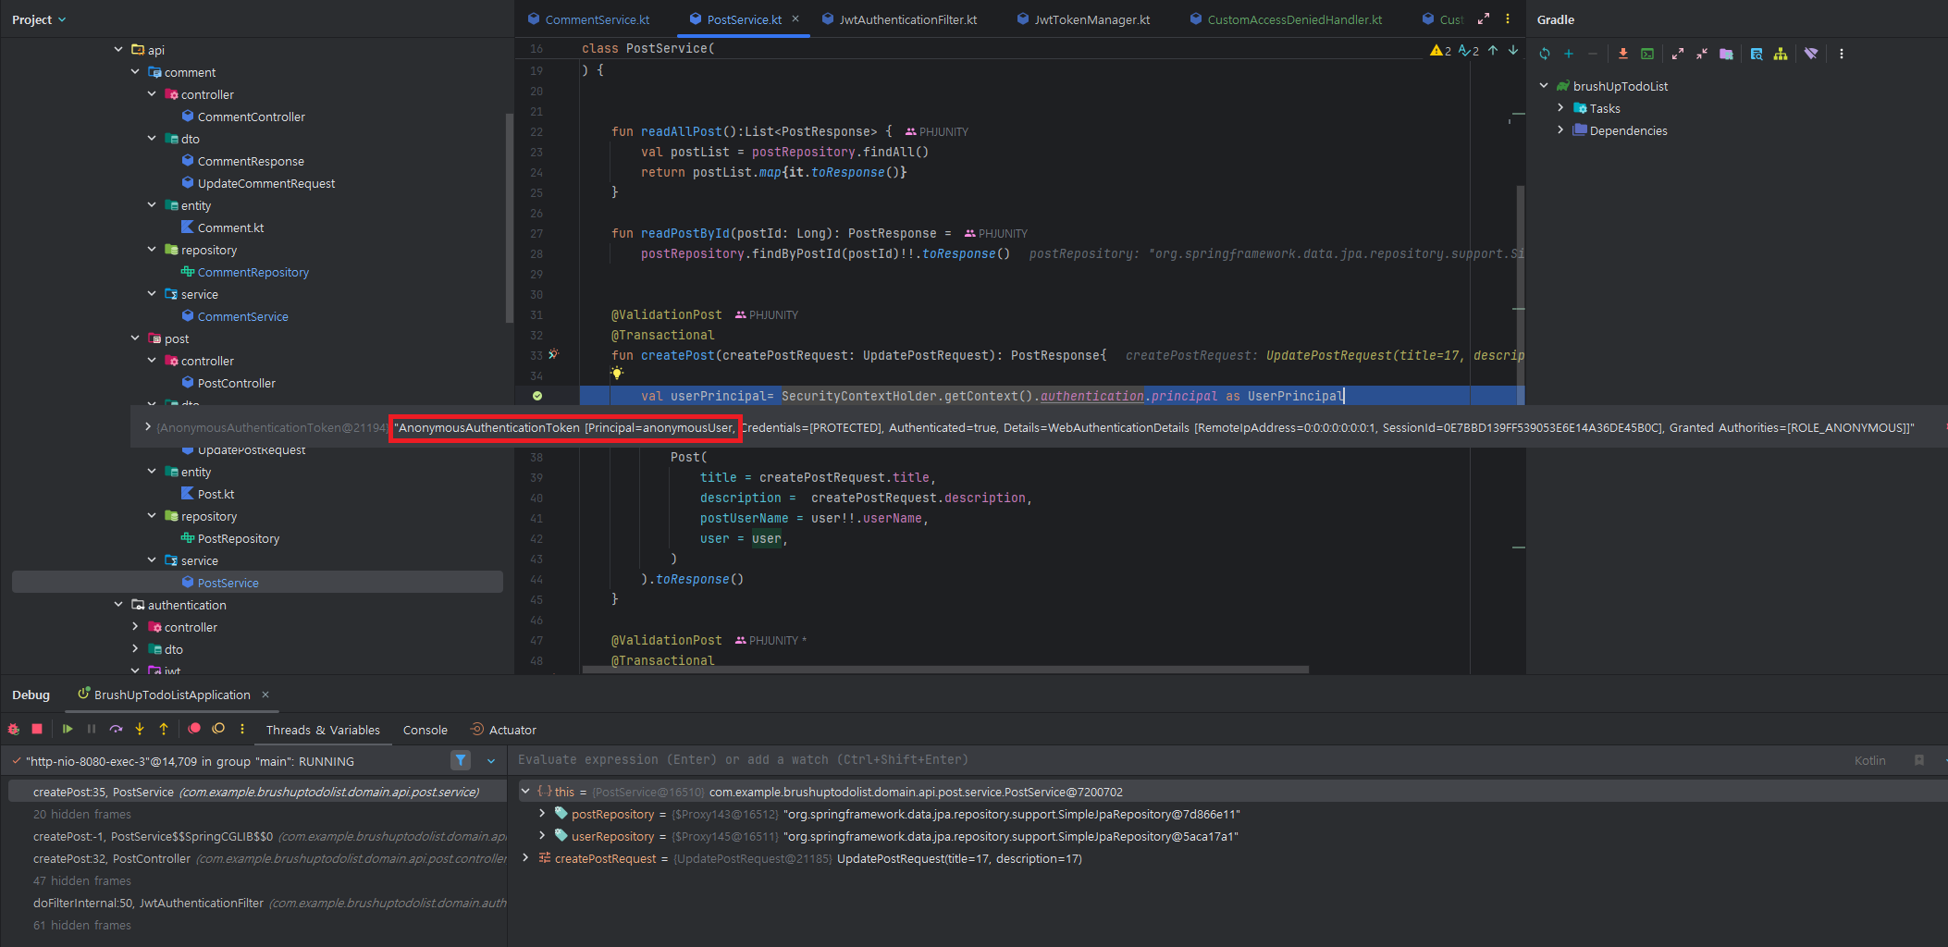Resume program execution
Screen dimensions: 1948x947
coord(68,729)
